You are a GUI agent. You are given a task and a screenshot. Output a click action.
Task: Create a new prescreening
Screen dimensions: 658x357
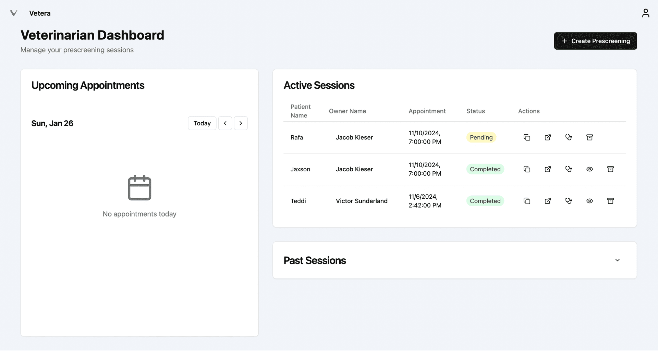[x=595, y=41]
